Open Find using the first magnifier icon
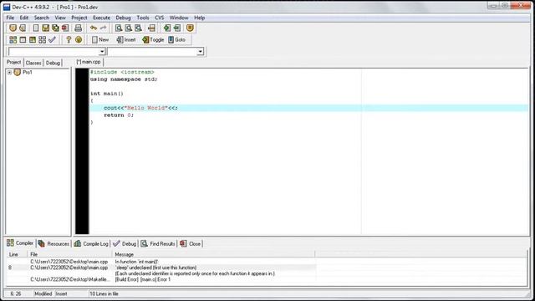 pos(119,28)
